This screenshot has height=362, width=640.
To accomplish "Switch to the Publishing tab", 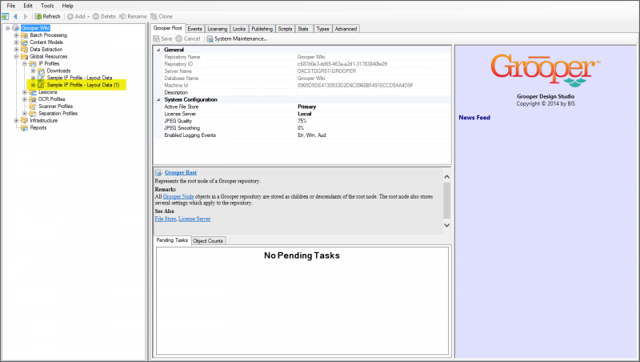I will (262, 29).
